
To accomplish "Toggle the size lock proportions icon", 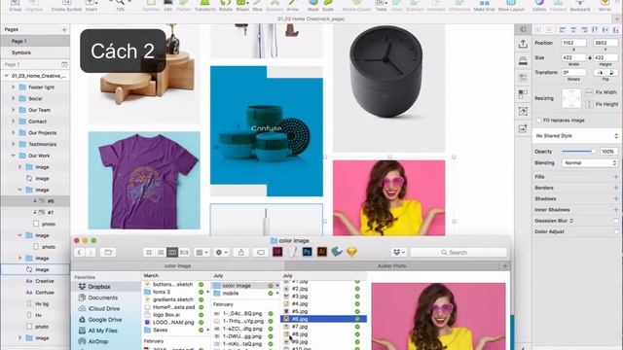I will [x=590, y=57].
